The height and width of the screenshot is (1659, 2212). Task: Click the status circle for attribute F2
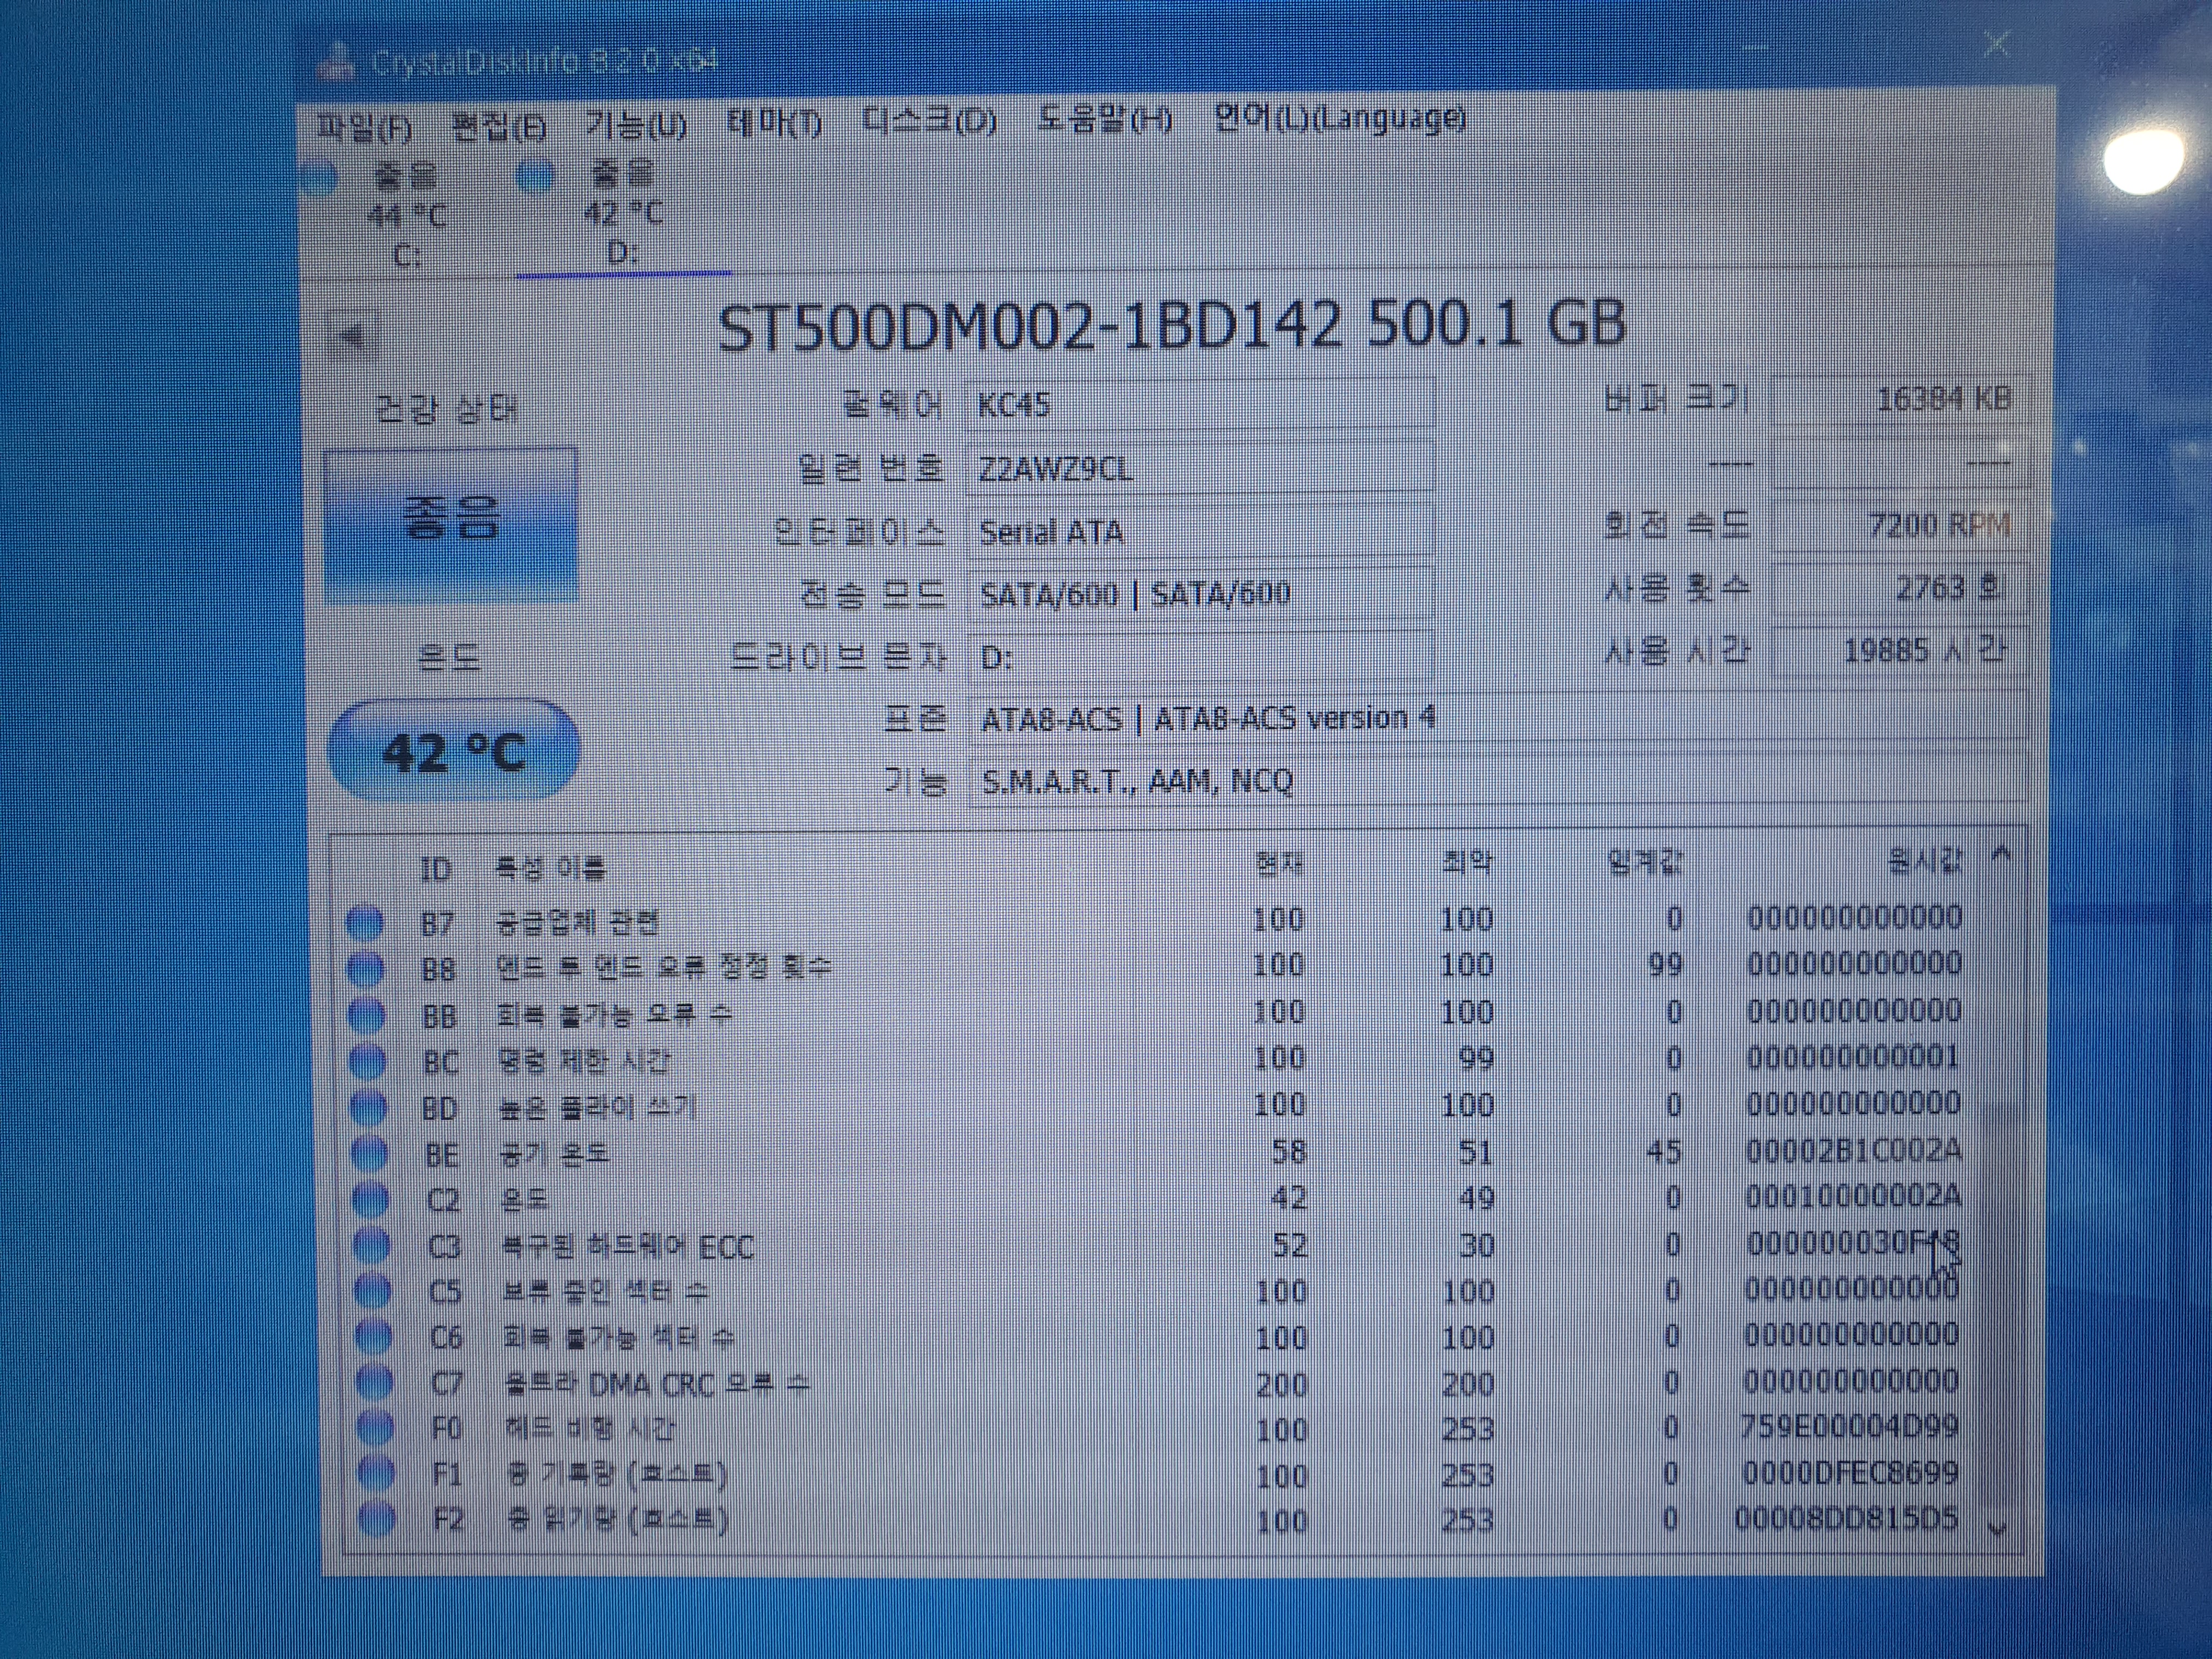[377, 1520]
